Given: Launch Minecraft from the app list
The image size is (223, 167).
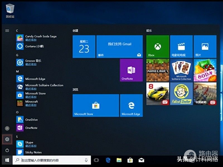Looking at the screenshot, I should pos(27,103).
